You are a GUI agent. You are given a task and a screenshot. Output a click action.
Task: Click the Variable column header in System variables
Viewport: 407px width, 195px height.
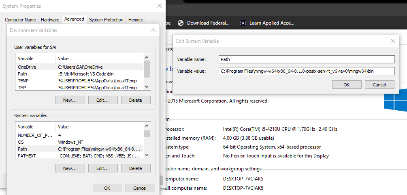pos(36,127)
